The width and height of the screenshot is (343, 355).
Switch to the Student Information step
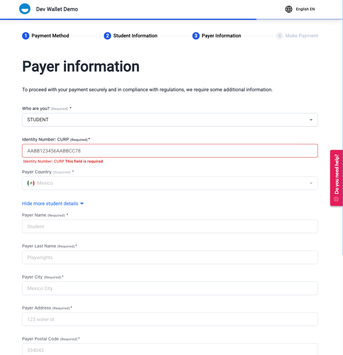(135, 36)
